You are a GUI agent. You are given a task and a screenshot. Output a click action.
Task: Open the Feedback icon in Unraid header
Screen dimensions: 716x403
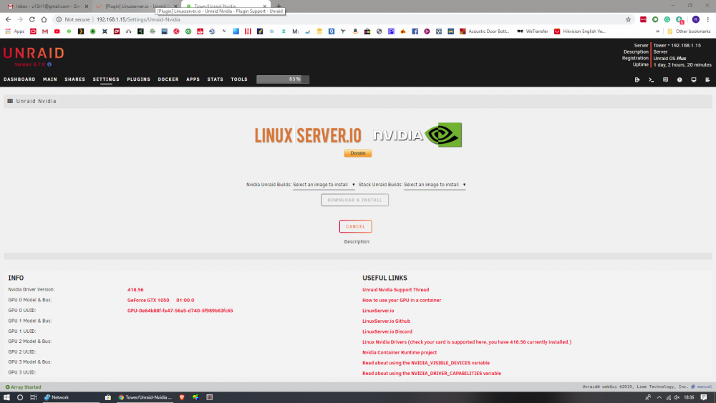(x=665, y=79)
